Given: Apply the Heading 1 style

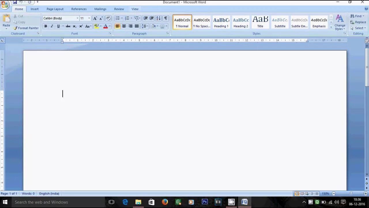Looking at the screenshot, I should point(221,22).
